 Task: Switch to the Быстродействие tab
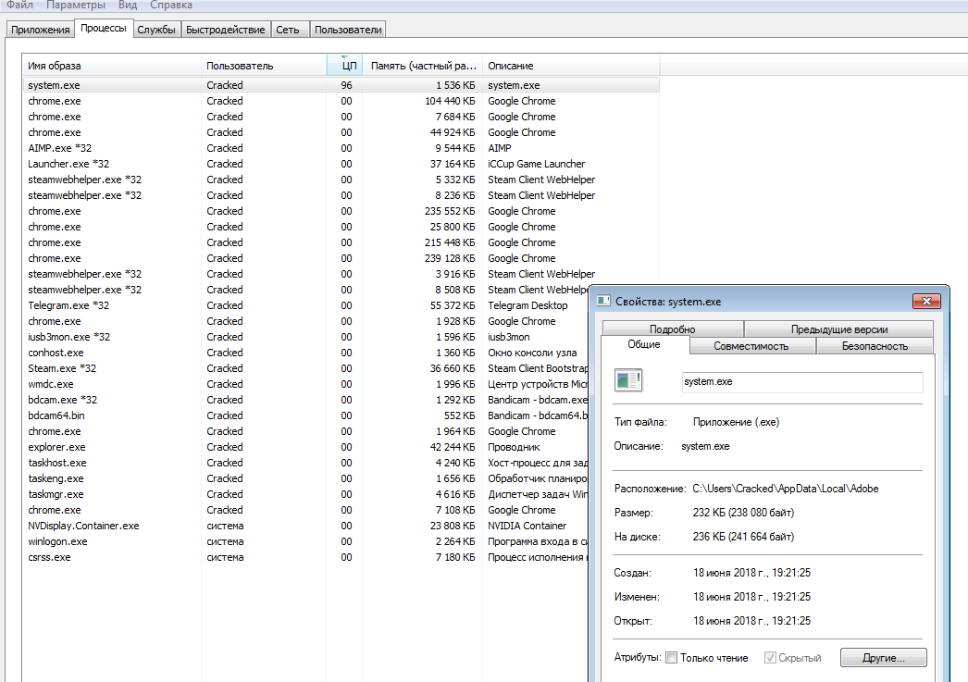tap(226, 30)
